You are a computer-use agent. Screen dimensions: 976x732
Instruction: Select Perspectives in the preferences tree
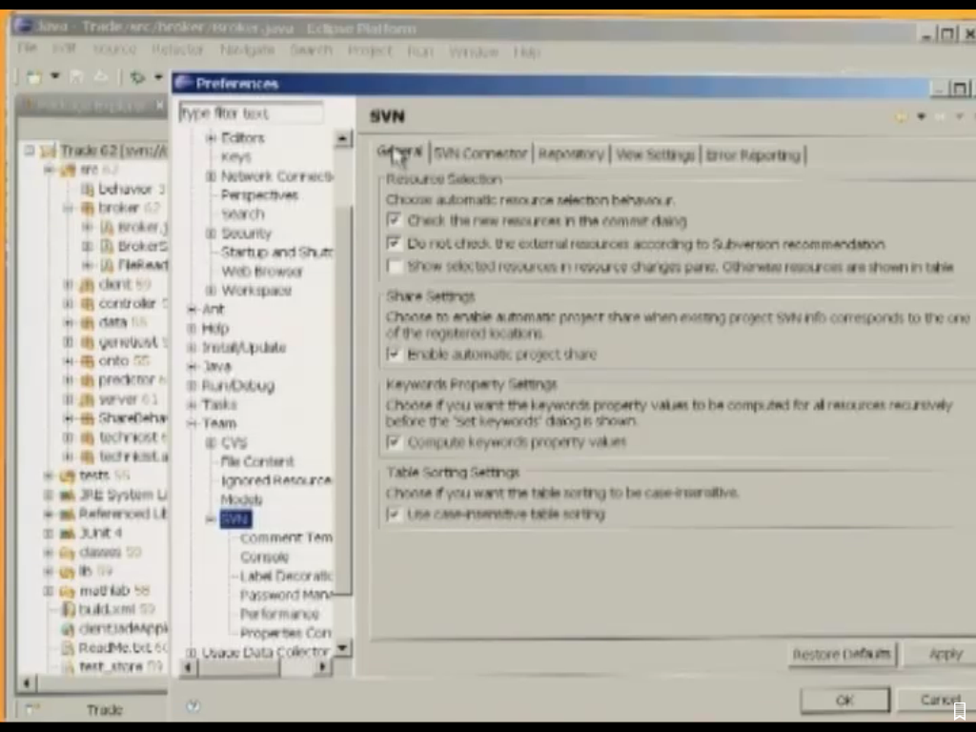[x=259, y=194]
